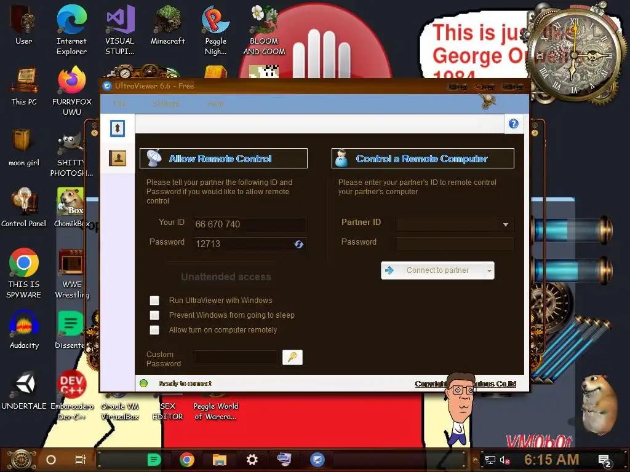Viewport: 630px width, 472px height.
Task: Expand the Partner ID dropdown
Action: pos(506,224)
